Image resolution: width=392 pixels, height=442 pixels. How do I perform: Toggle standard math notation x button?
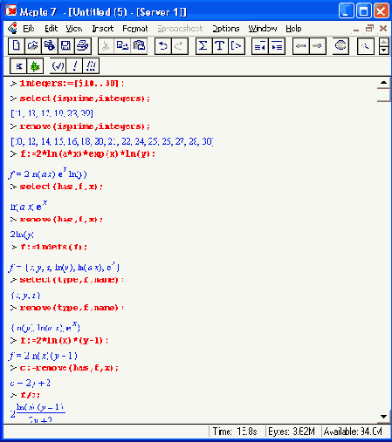[18, 66]
